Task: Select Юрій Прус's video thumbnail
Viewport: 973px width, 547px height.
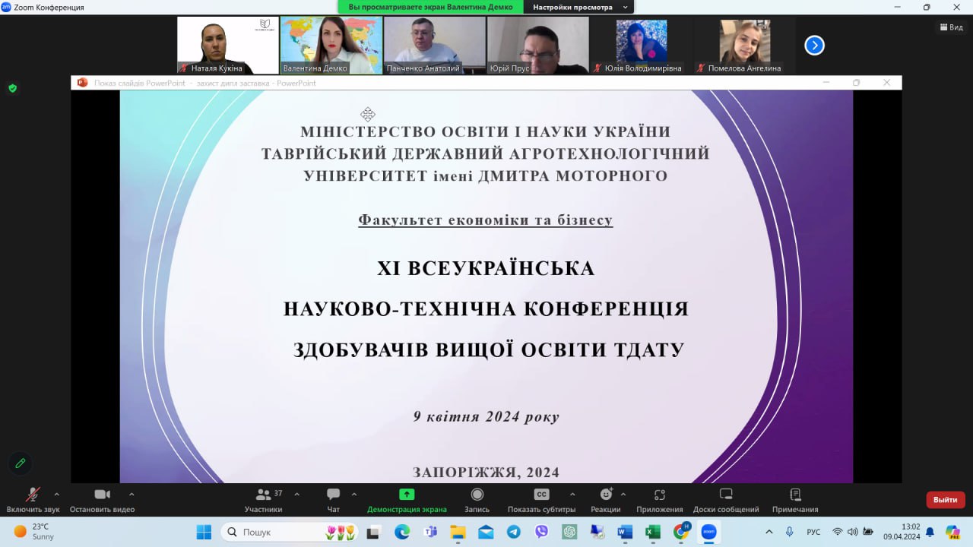Action: 538,46
